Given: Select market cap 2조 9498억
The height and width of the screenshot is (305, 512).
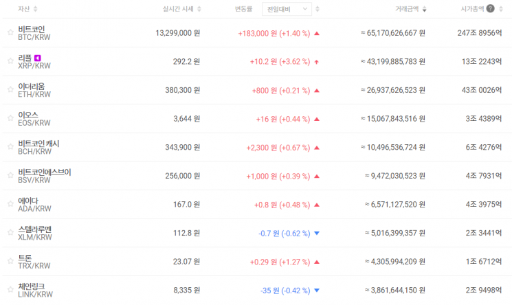Looking at the screenshot, I should 484,291.
